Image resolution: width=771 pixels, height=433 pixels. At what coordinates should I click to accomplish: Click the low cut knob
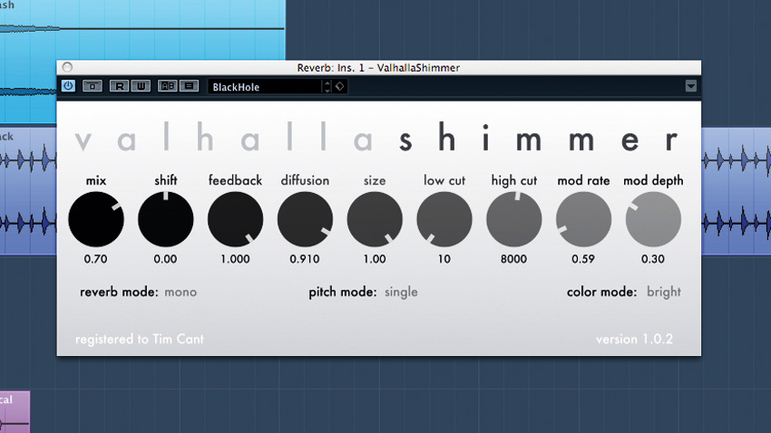444,219
